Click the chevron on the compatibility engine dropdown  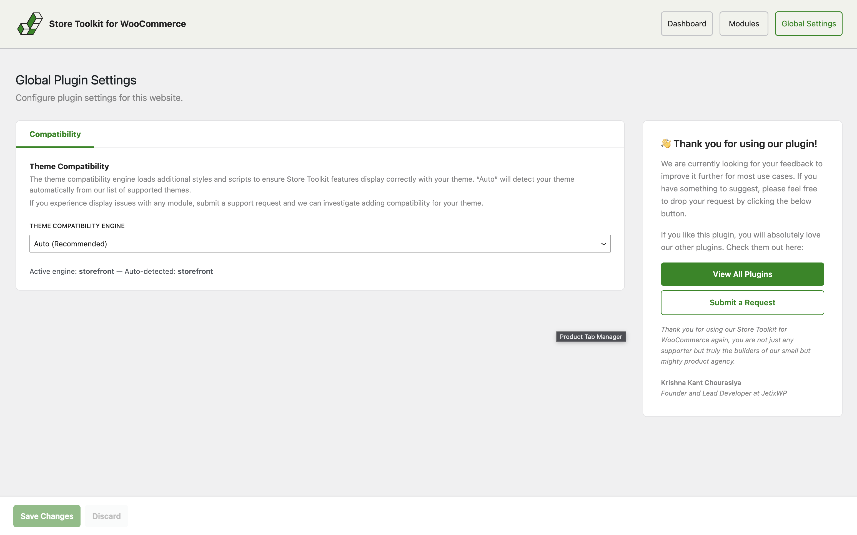tap(603, 243)
